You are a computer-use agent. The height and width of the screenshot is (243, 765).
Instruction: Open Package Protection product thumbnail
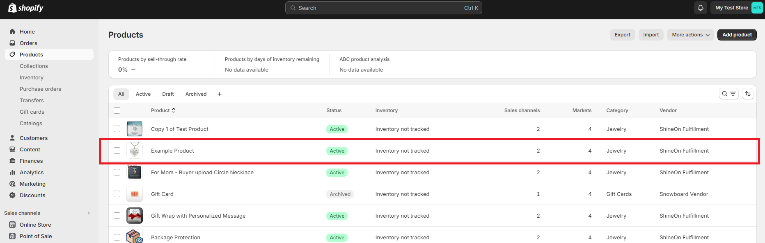(135, 237)
